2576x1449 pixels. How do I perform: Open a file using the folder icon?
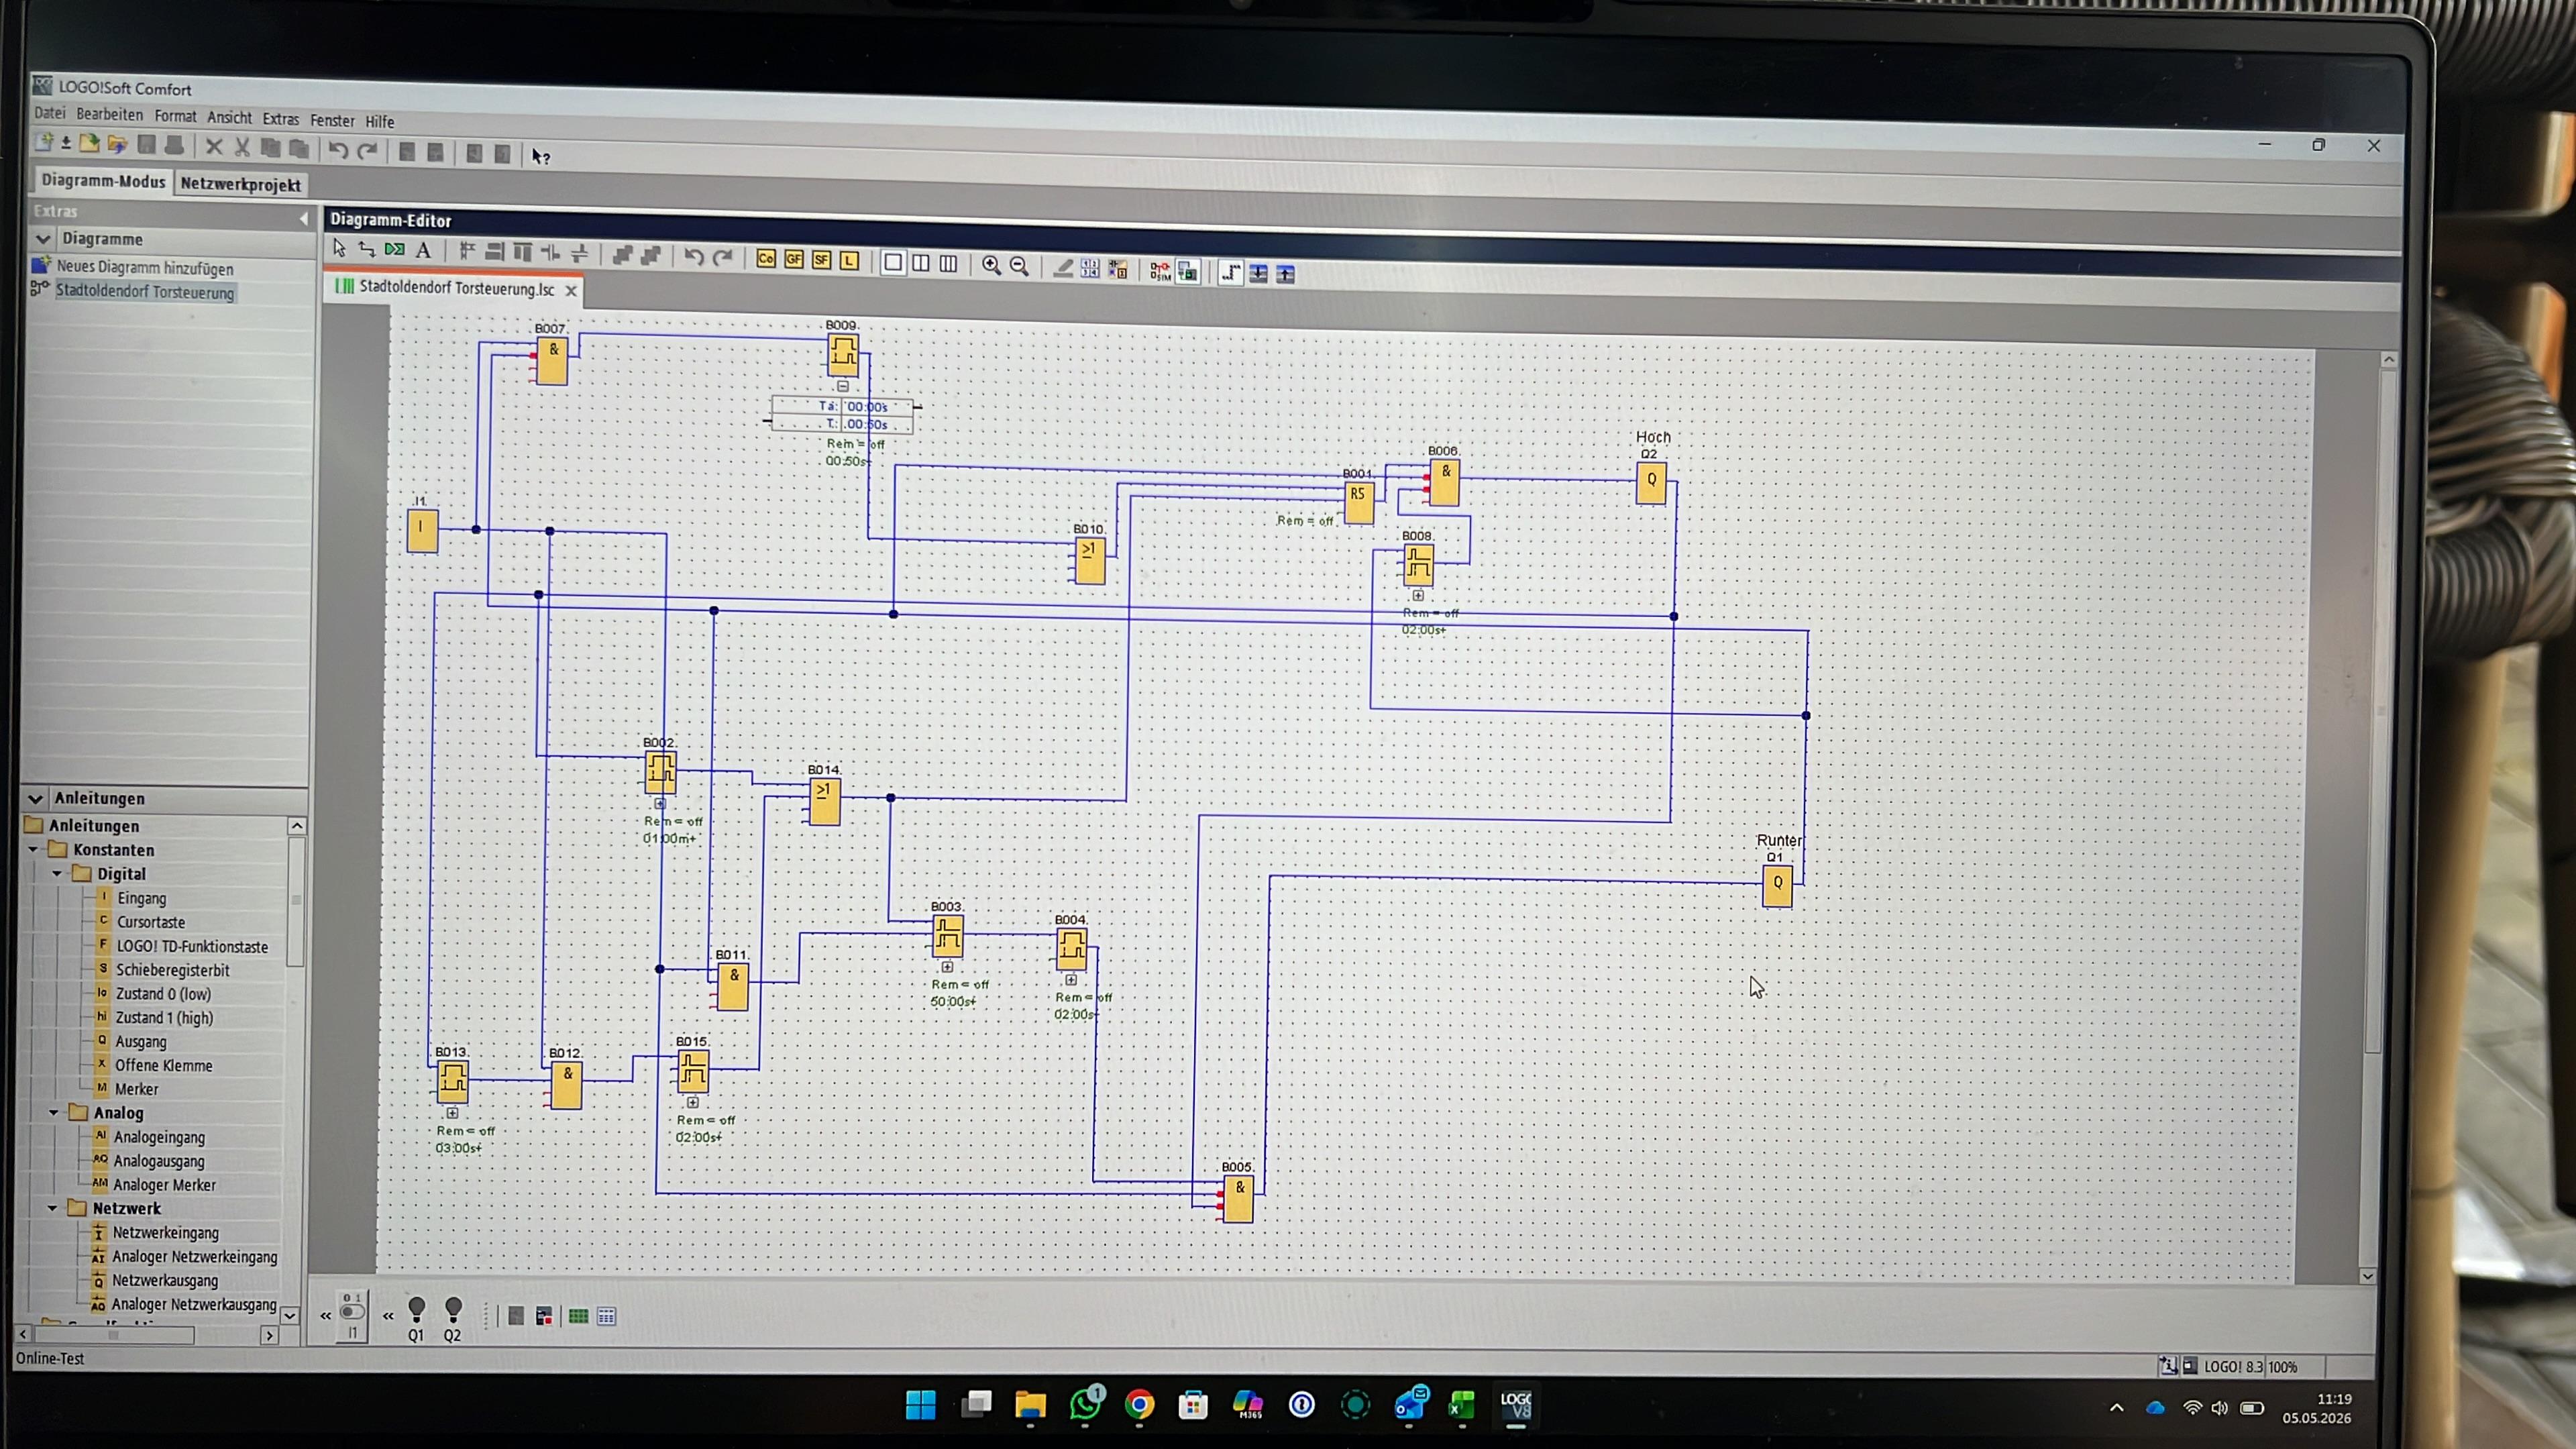tap(89, 144)
